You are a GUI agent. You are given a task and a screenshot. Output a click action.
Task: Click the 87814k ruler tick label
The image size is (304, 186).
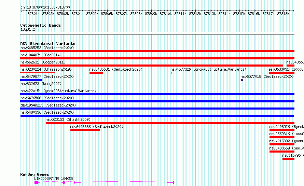(x=224, y=14)
